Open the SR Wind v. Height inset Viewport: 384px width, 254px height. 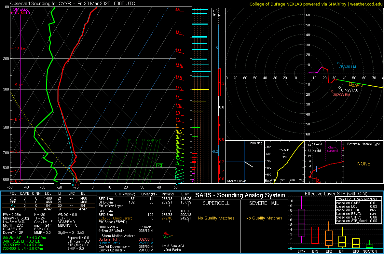(x=324, y=162)
